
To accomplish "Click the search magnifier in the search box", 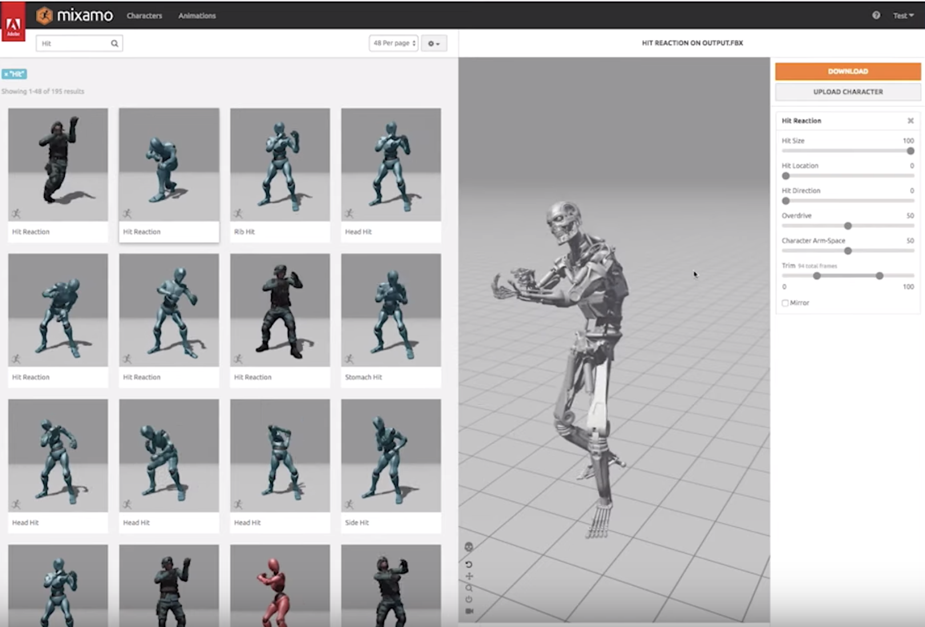I will [114, 43].
